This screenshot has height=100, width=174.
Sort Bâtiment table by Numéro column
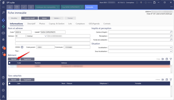pos(48,63)
